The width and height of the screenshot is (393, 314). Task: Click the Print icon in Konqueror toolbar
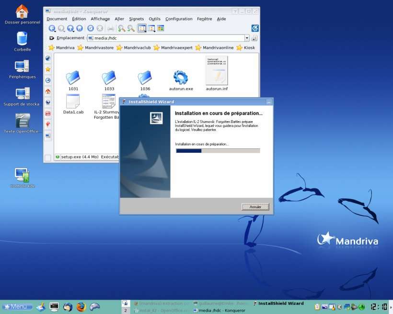pos(111,28)
